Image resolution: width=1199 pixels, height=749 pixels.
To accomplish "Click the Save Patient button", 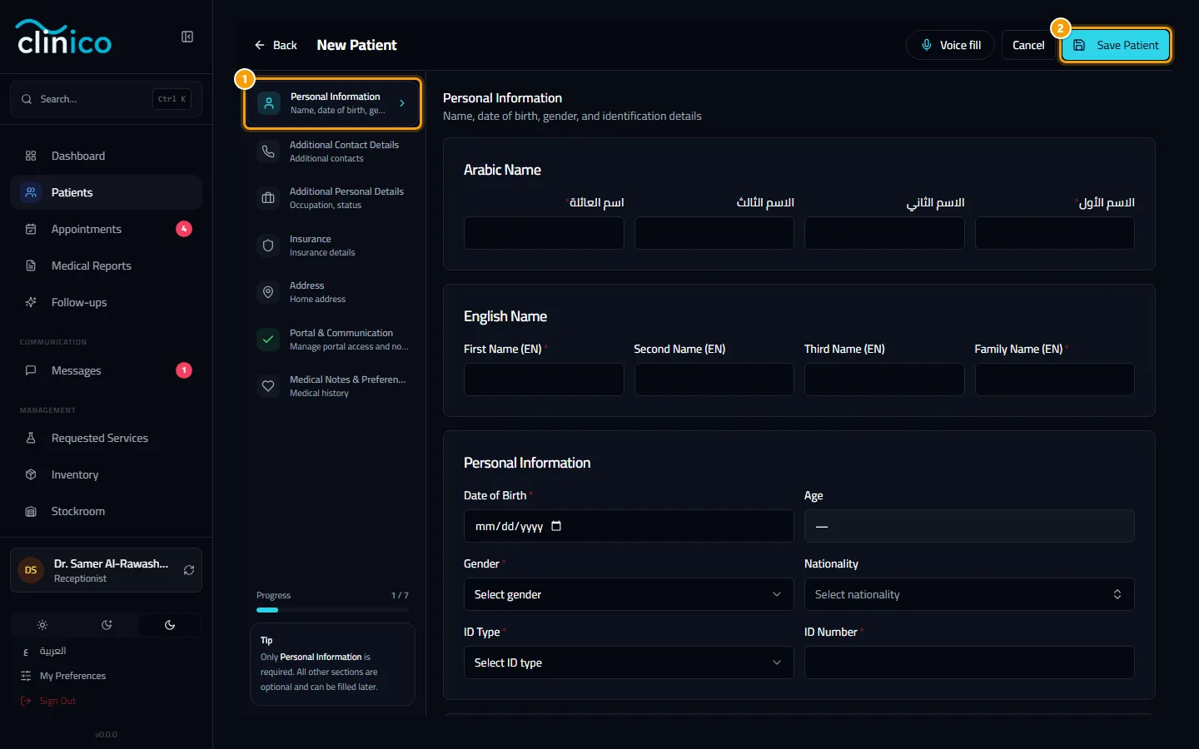I will [x=1116, y=45].
